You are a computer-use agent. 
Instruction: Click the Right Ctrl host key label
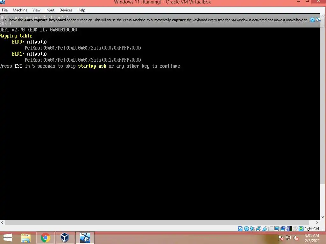tap(311, 229)
